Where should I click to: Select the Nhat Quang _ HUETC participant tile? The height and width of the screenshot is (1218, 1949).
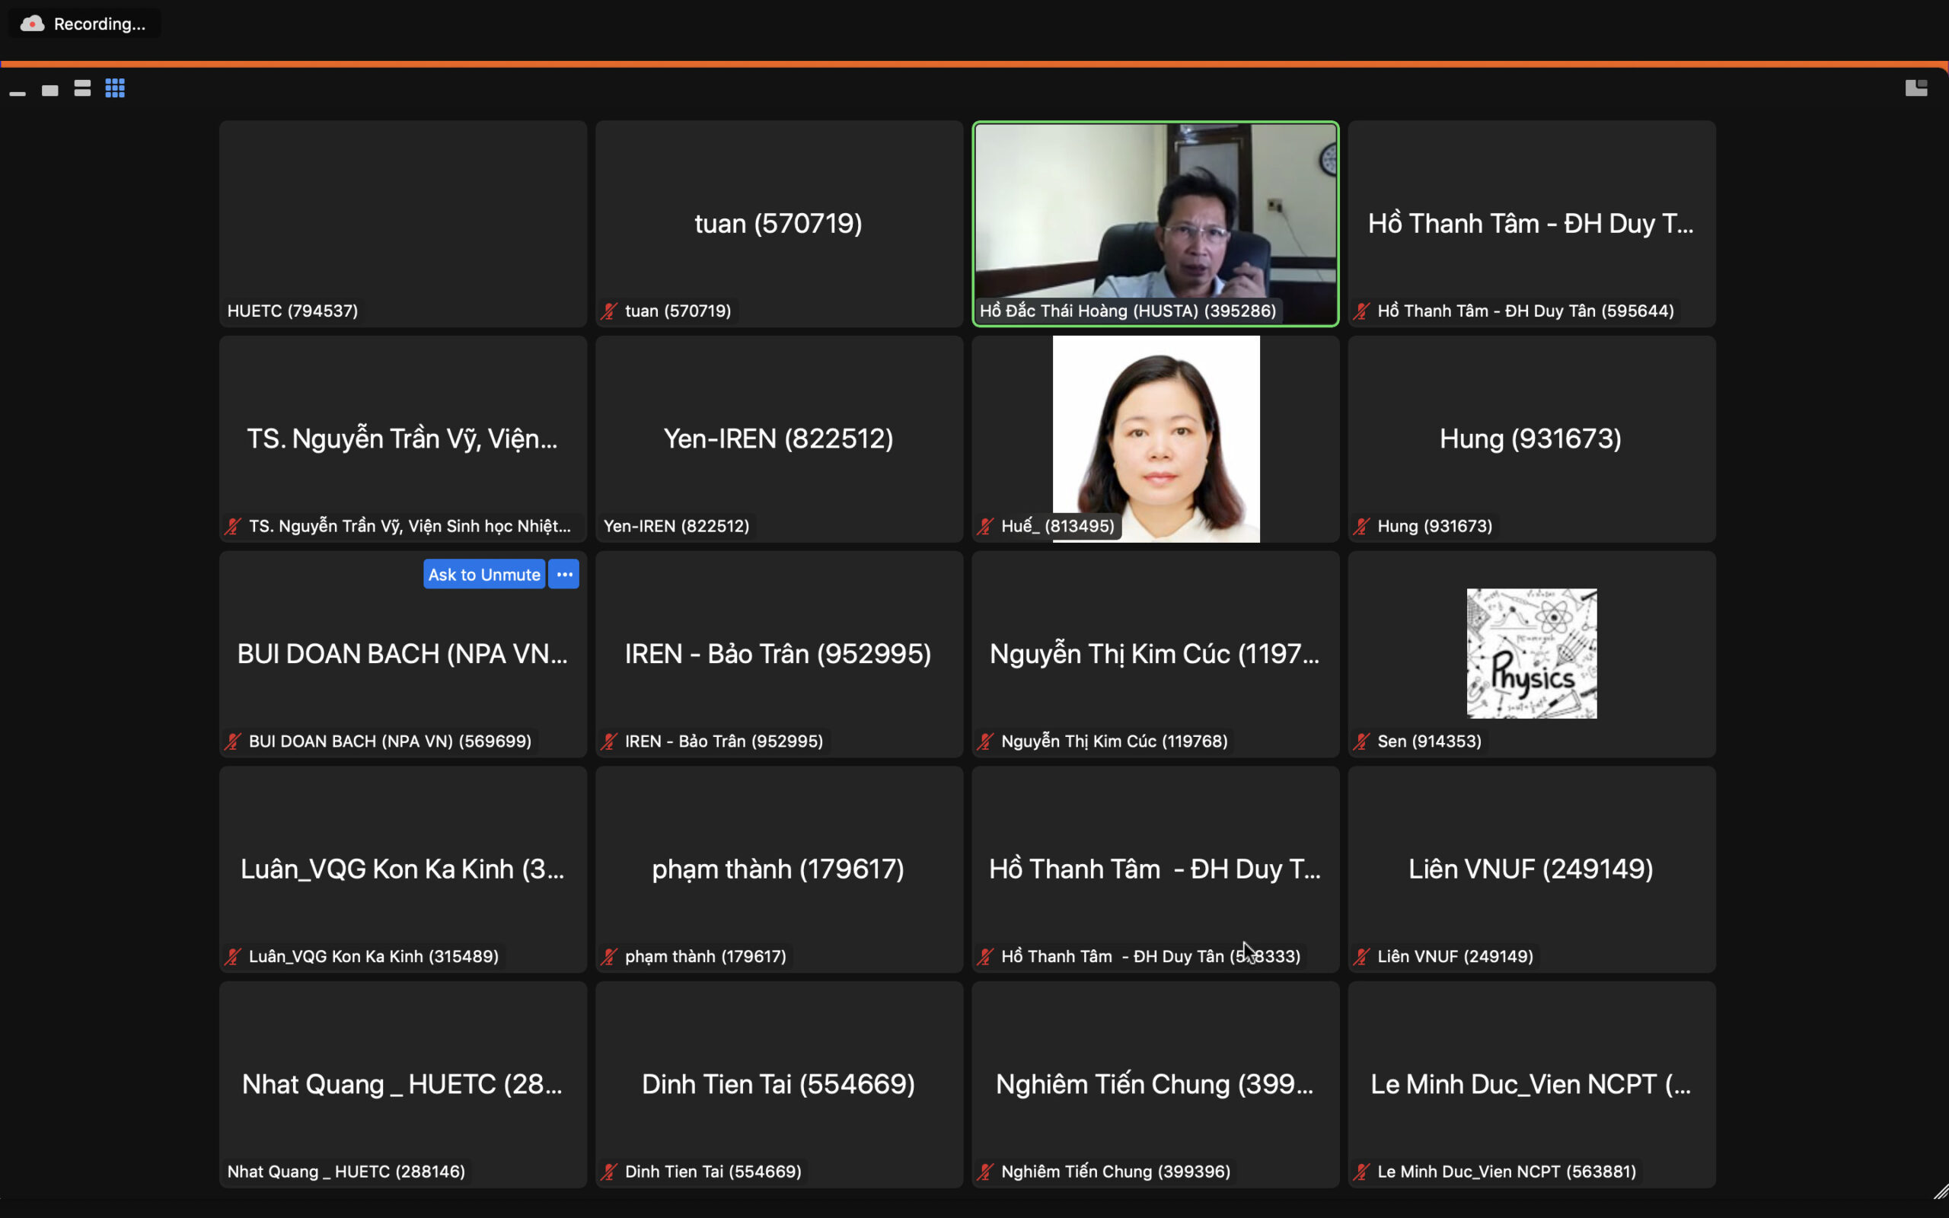pos(403,1083)
